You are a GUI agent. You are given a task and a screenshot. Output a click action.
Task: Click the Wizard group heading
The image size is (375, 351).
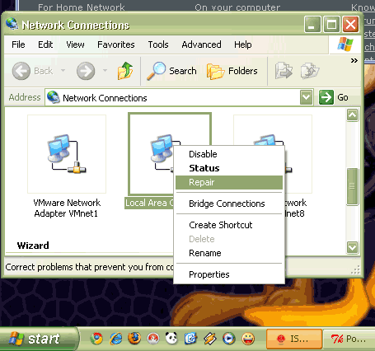tap(33, 246)
